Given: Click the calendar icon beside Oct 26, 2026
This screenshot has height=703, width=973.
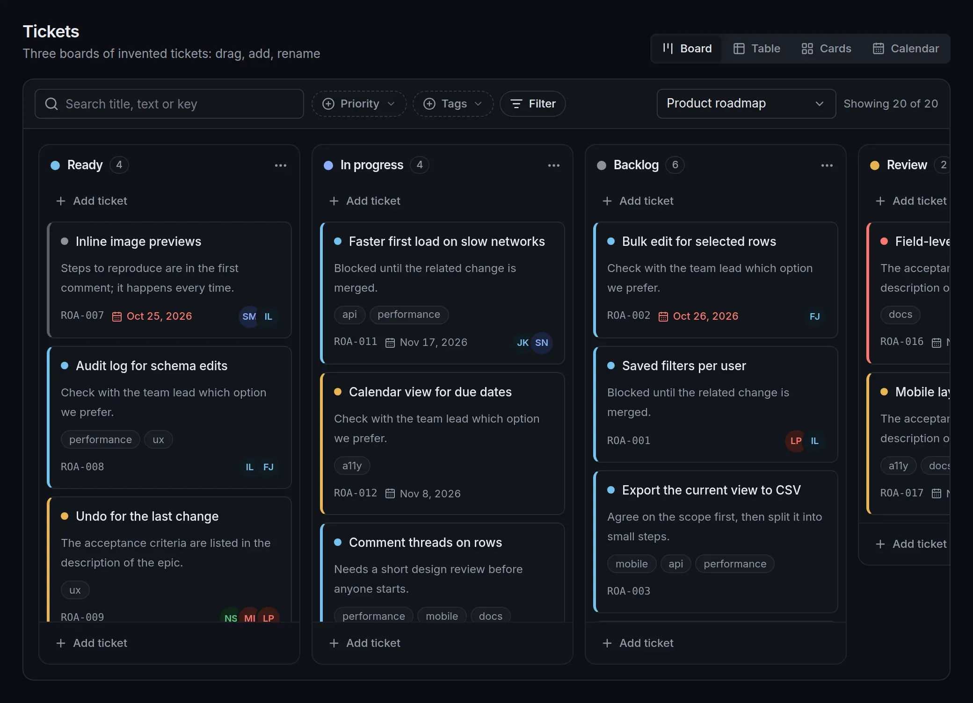Looking at the screenshot, I should (x=663, y=317).
